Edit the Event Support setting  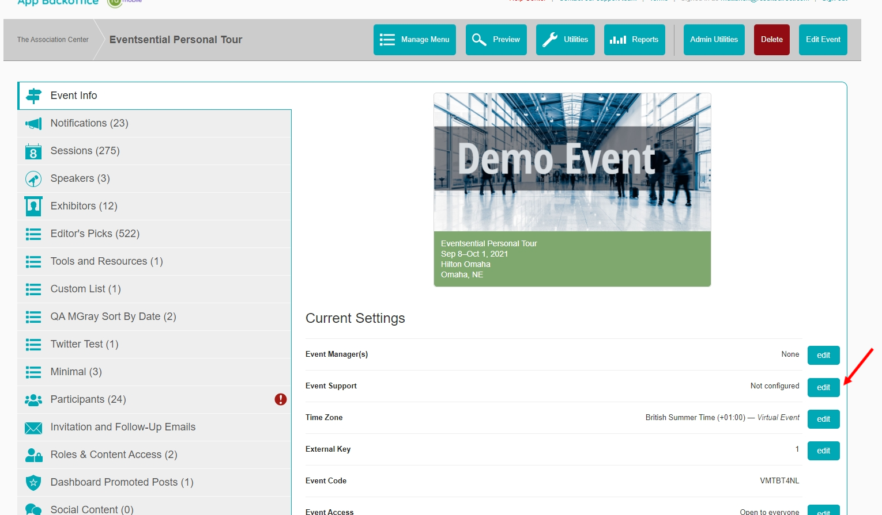(x=824, y=387)
